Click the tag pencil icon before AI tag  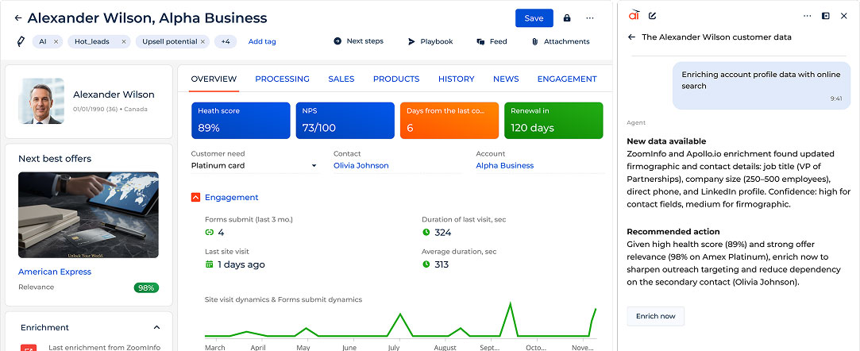(21, 41)
